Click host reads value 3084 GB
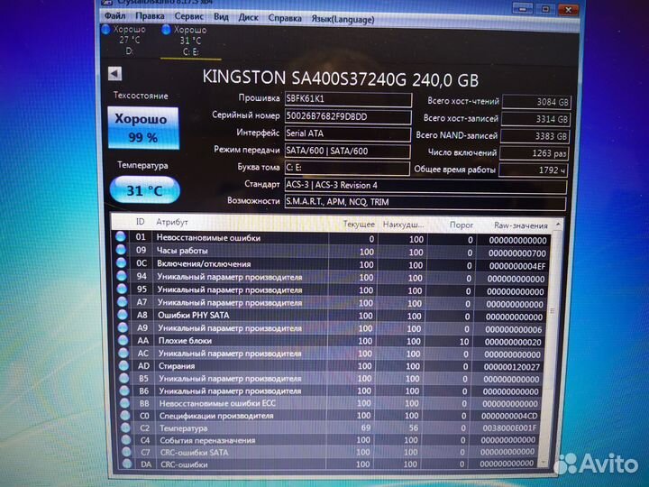Viewport: 649px width, 487px height. point(536,102)
